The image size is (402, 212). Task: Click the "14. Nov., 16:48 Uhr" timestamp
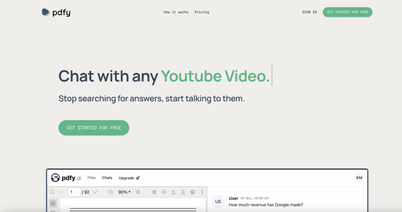point(254,198)
